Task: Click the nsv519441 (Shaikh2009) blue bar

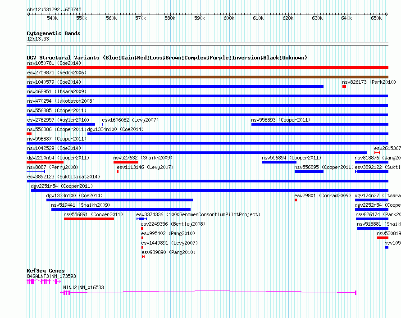Action: point(121,209)
